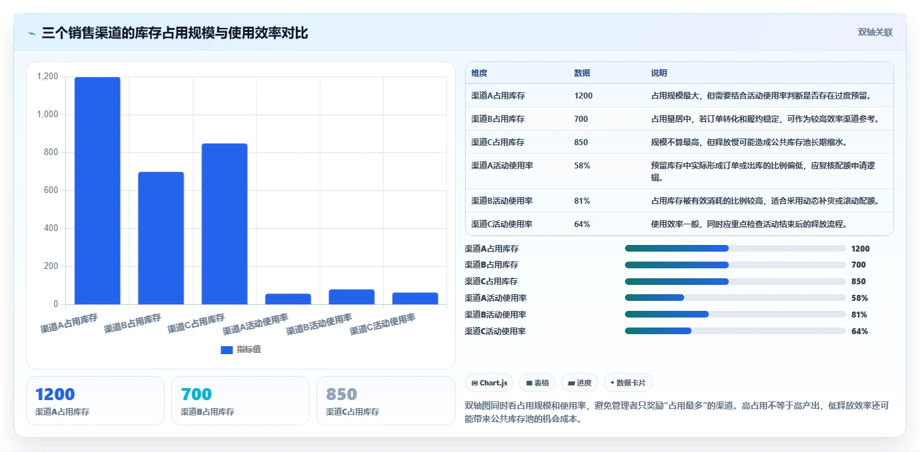Viewport: 920px width, 452px height.
Task: Open the 1200 渠道A占用库存 data card
Action: [x=95, y=401]
